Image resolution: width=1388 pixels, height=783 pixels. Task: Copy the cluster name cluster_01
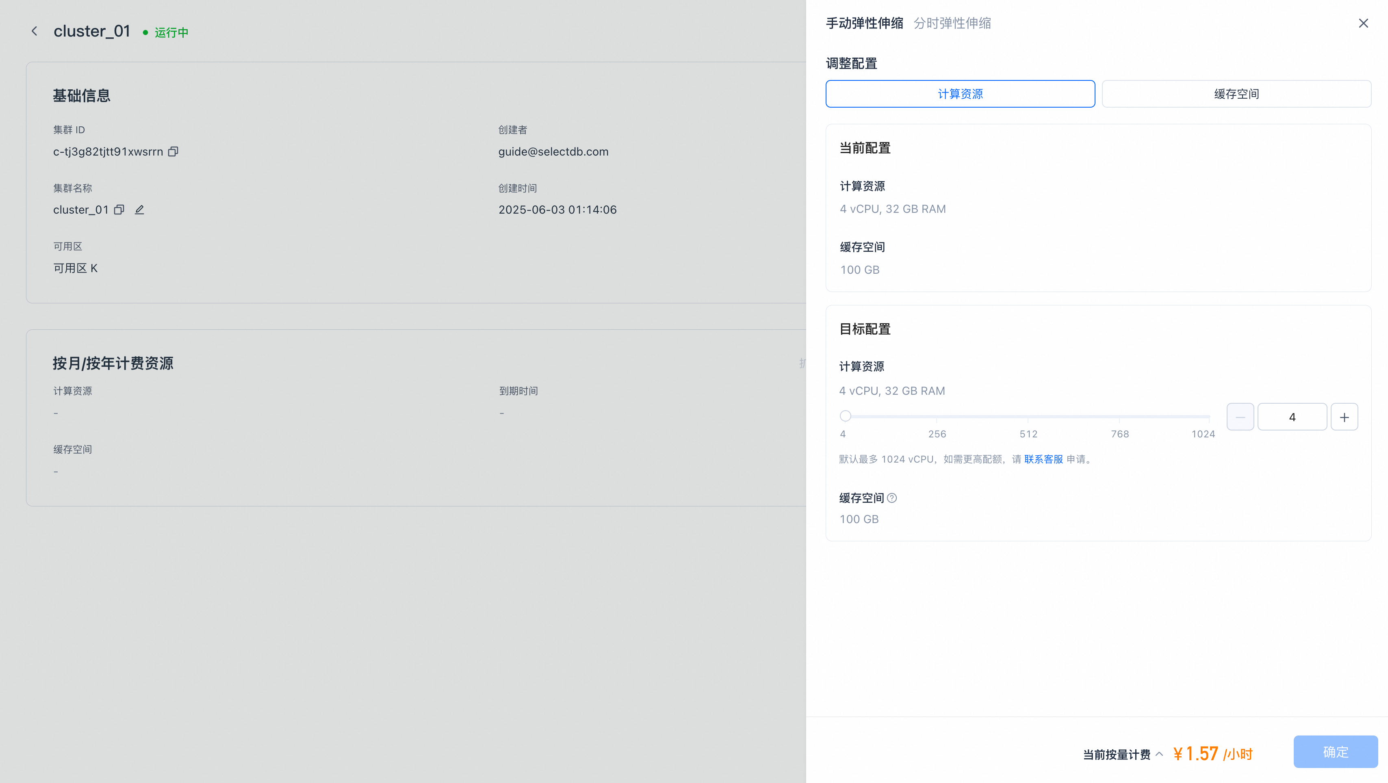(119, 210)
